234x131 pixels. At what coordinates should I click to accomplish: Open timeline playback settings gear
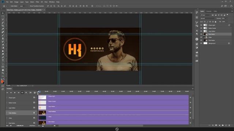pyautogui.click(x=26, y=92)
